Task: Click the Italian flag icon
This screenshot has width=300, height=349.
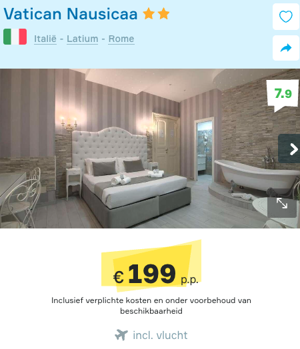Action: tap(15, 37)
